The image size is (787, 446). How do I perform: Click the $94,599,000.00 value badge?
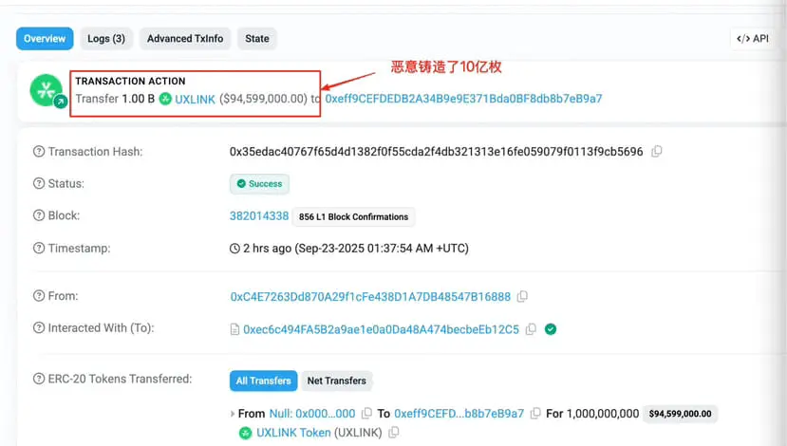coord(680,414)
